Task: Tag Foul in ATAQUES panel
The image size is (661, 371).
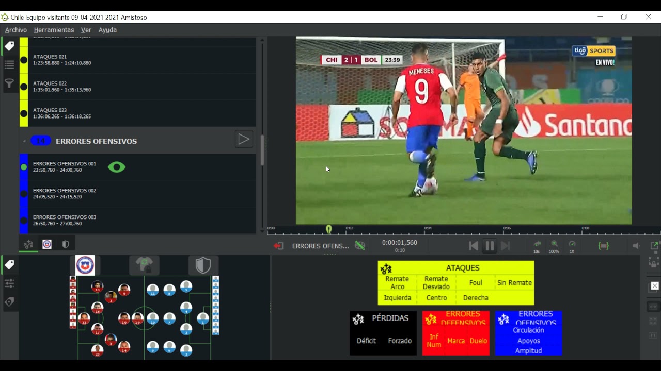Action: [476, 282]
